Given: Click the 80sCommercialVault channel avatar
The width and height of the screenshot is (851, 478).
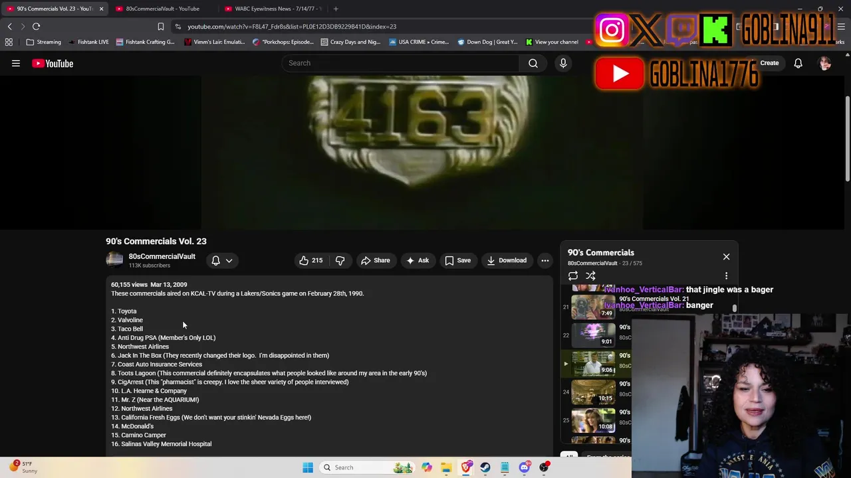Looking at the screenshot, I should [114, 260].
